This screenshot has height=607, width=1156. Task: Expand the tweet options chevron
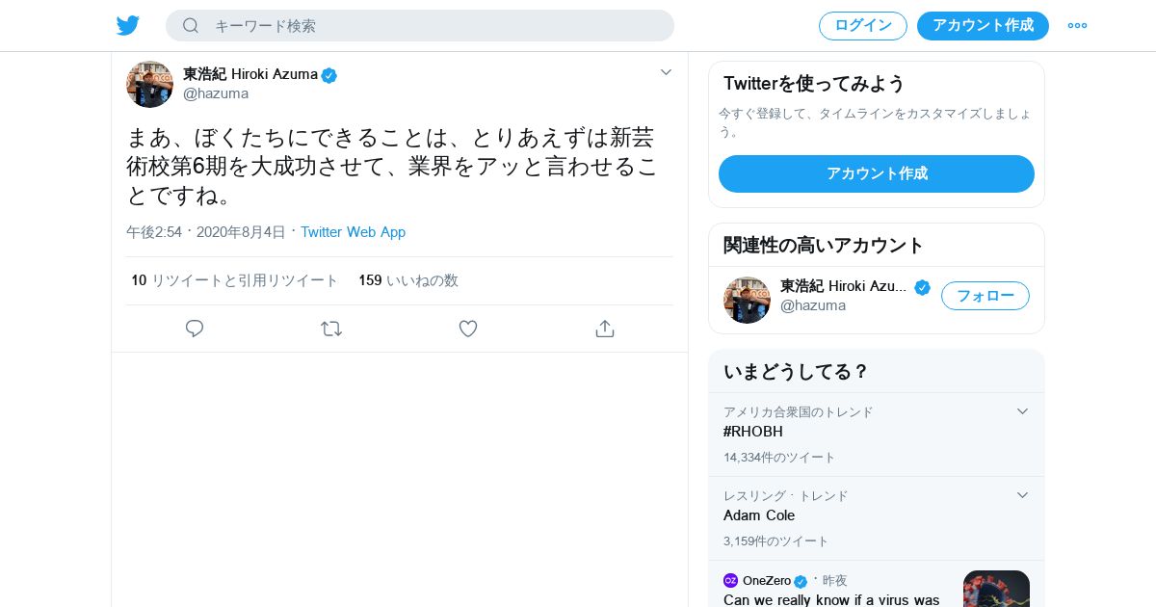666,72
